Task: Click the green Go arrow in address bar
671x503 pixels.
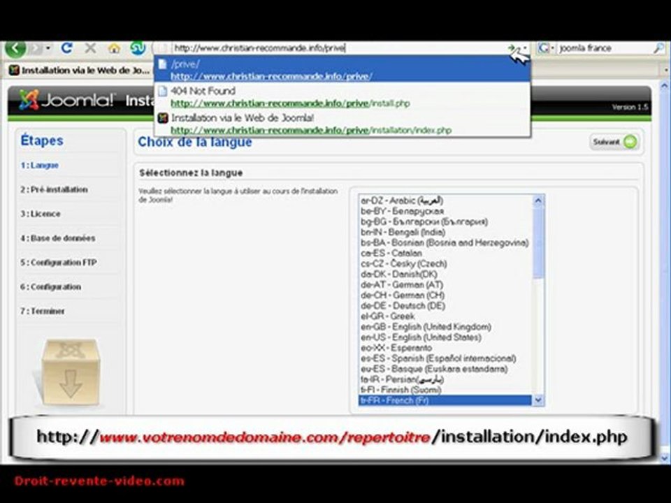Action: point(512,48)
